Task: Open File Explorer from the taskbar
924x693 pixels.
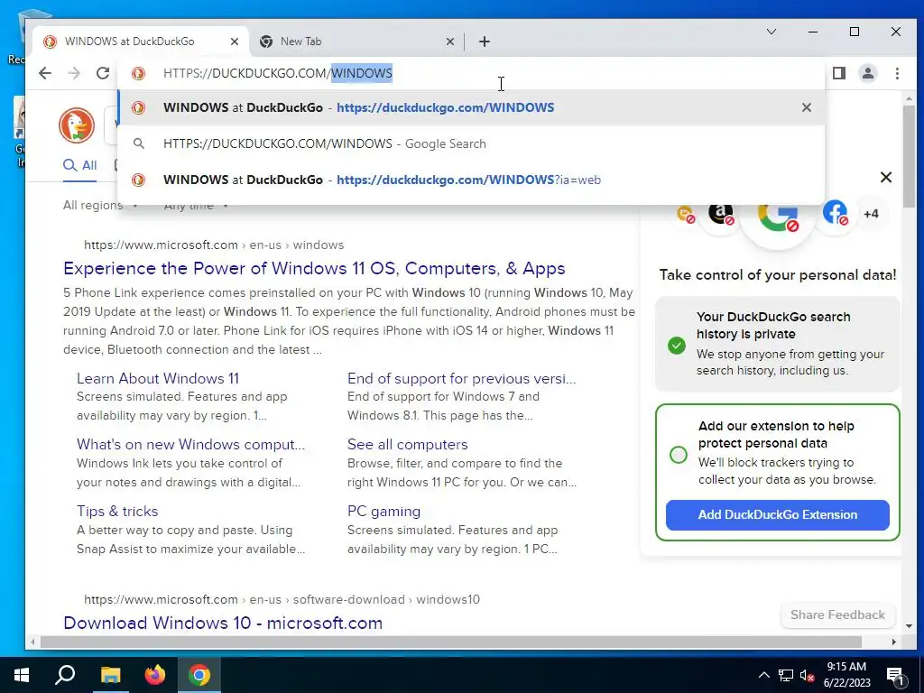Action: coord(110,675)
